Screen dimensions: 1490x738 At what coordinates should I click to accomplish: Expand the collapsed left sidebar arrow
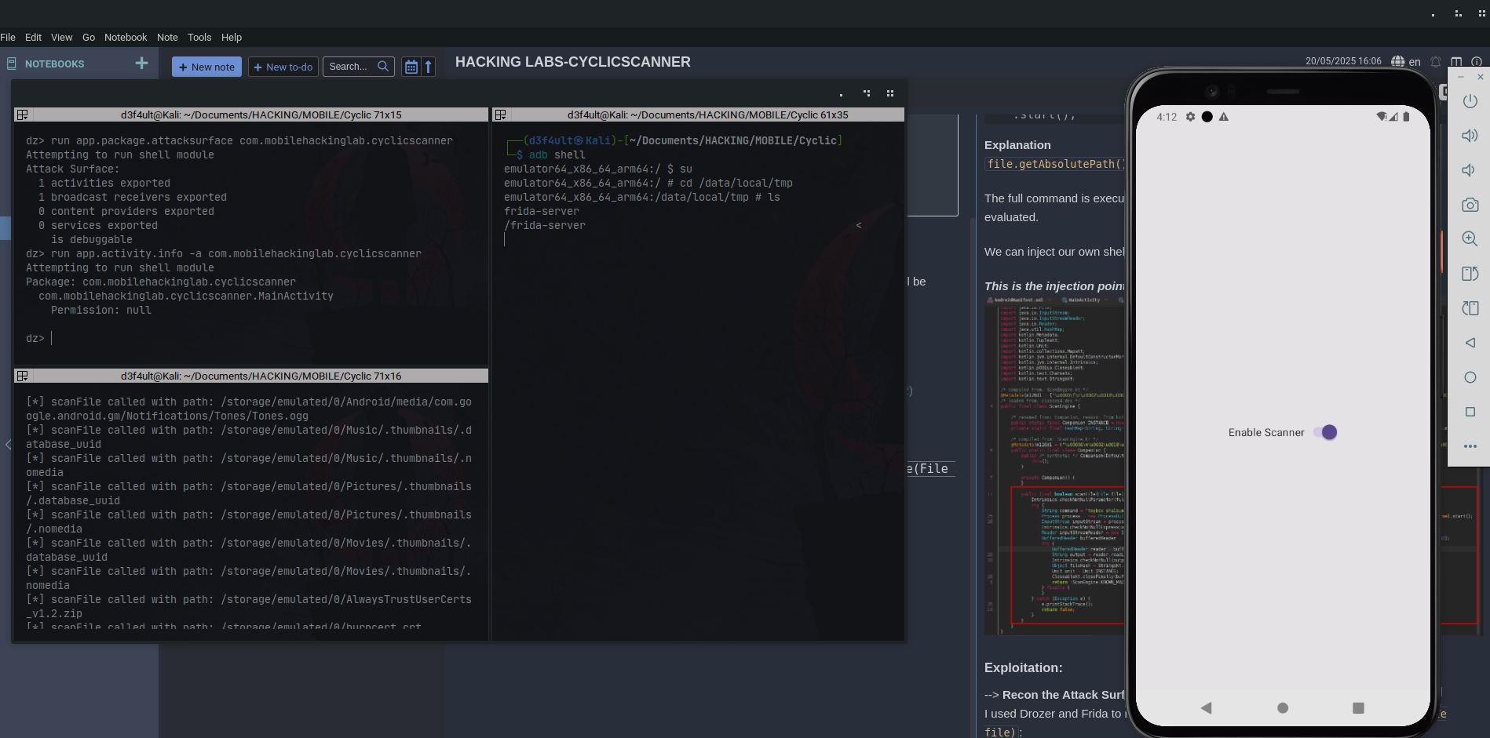[8, 445]
